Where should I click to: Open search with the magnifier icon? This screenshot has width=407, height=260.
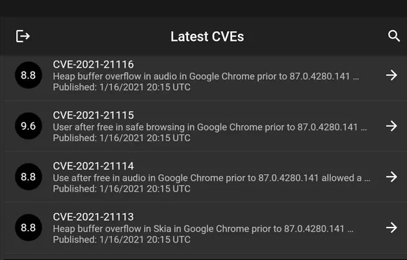[x=394, y=36]
